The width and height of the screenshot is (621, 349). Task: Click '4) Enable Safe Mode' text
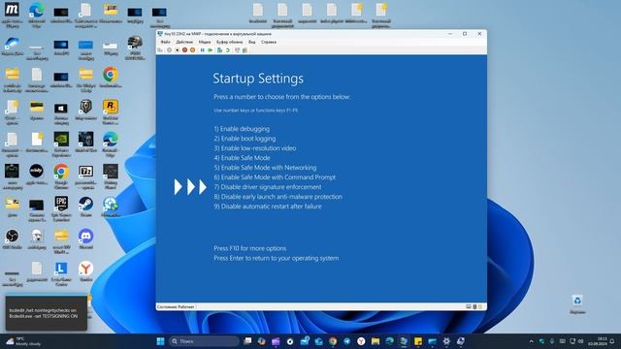click(242, 157)
